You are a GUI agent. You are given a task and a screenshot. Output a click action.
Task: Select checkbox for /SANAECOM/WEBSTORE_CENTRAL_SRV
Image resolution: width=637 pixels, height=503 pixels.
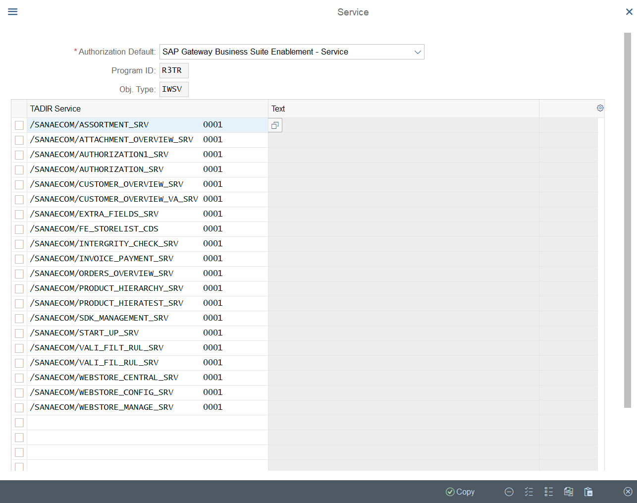pyautogui.click(x=19, y=378)
